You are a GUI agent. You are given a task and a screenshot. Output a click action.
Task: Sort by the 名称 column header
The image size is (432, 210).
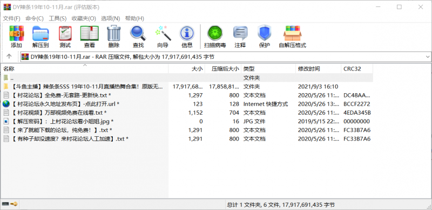(84, 69)
